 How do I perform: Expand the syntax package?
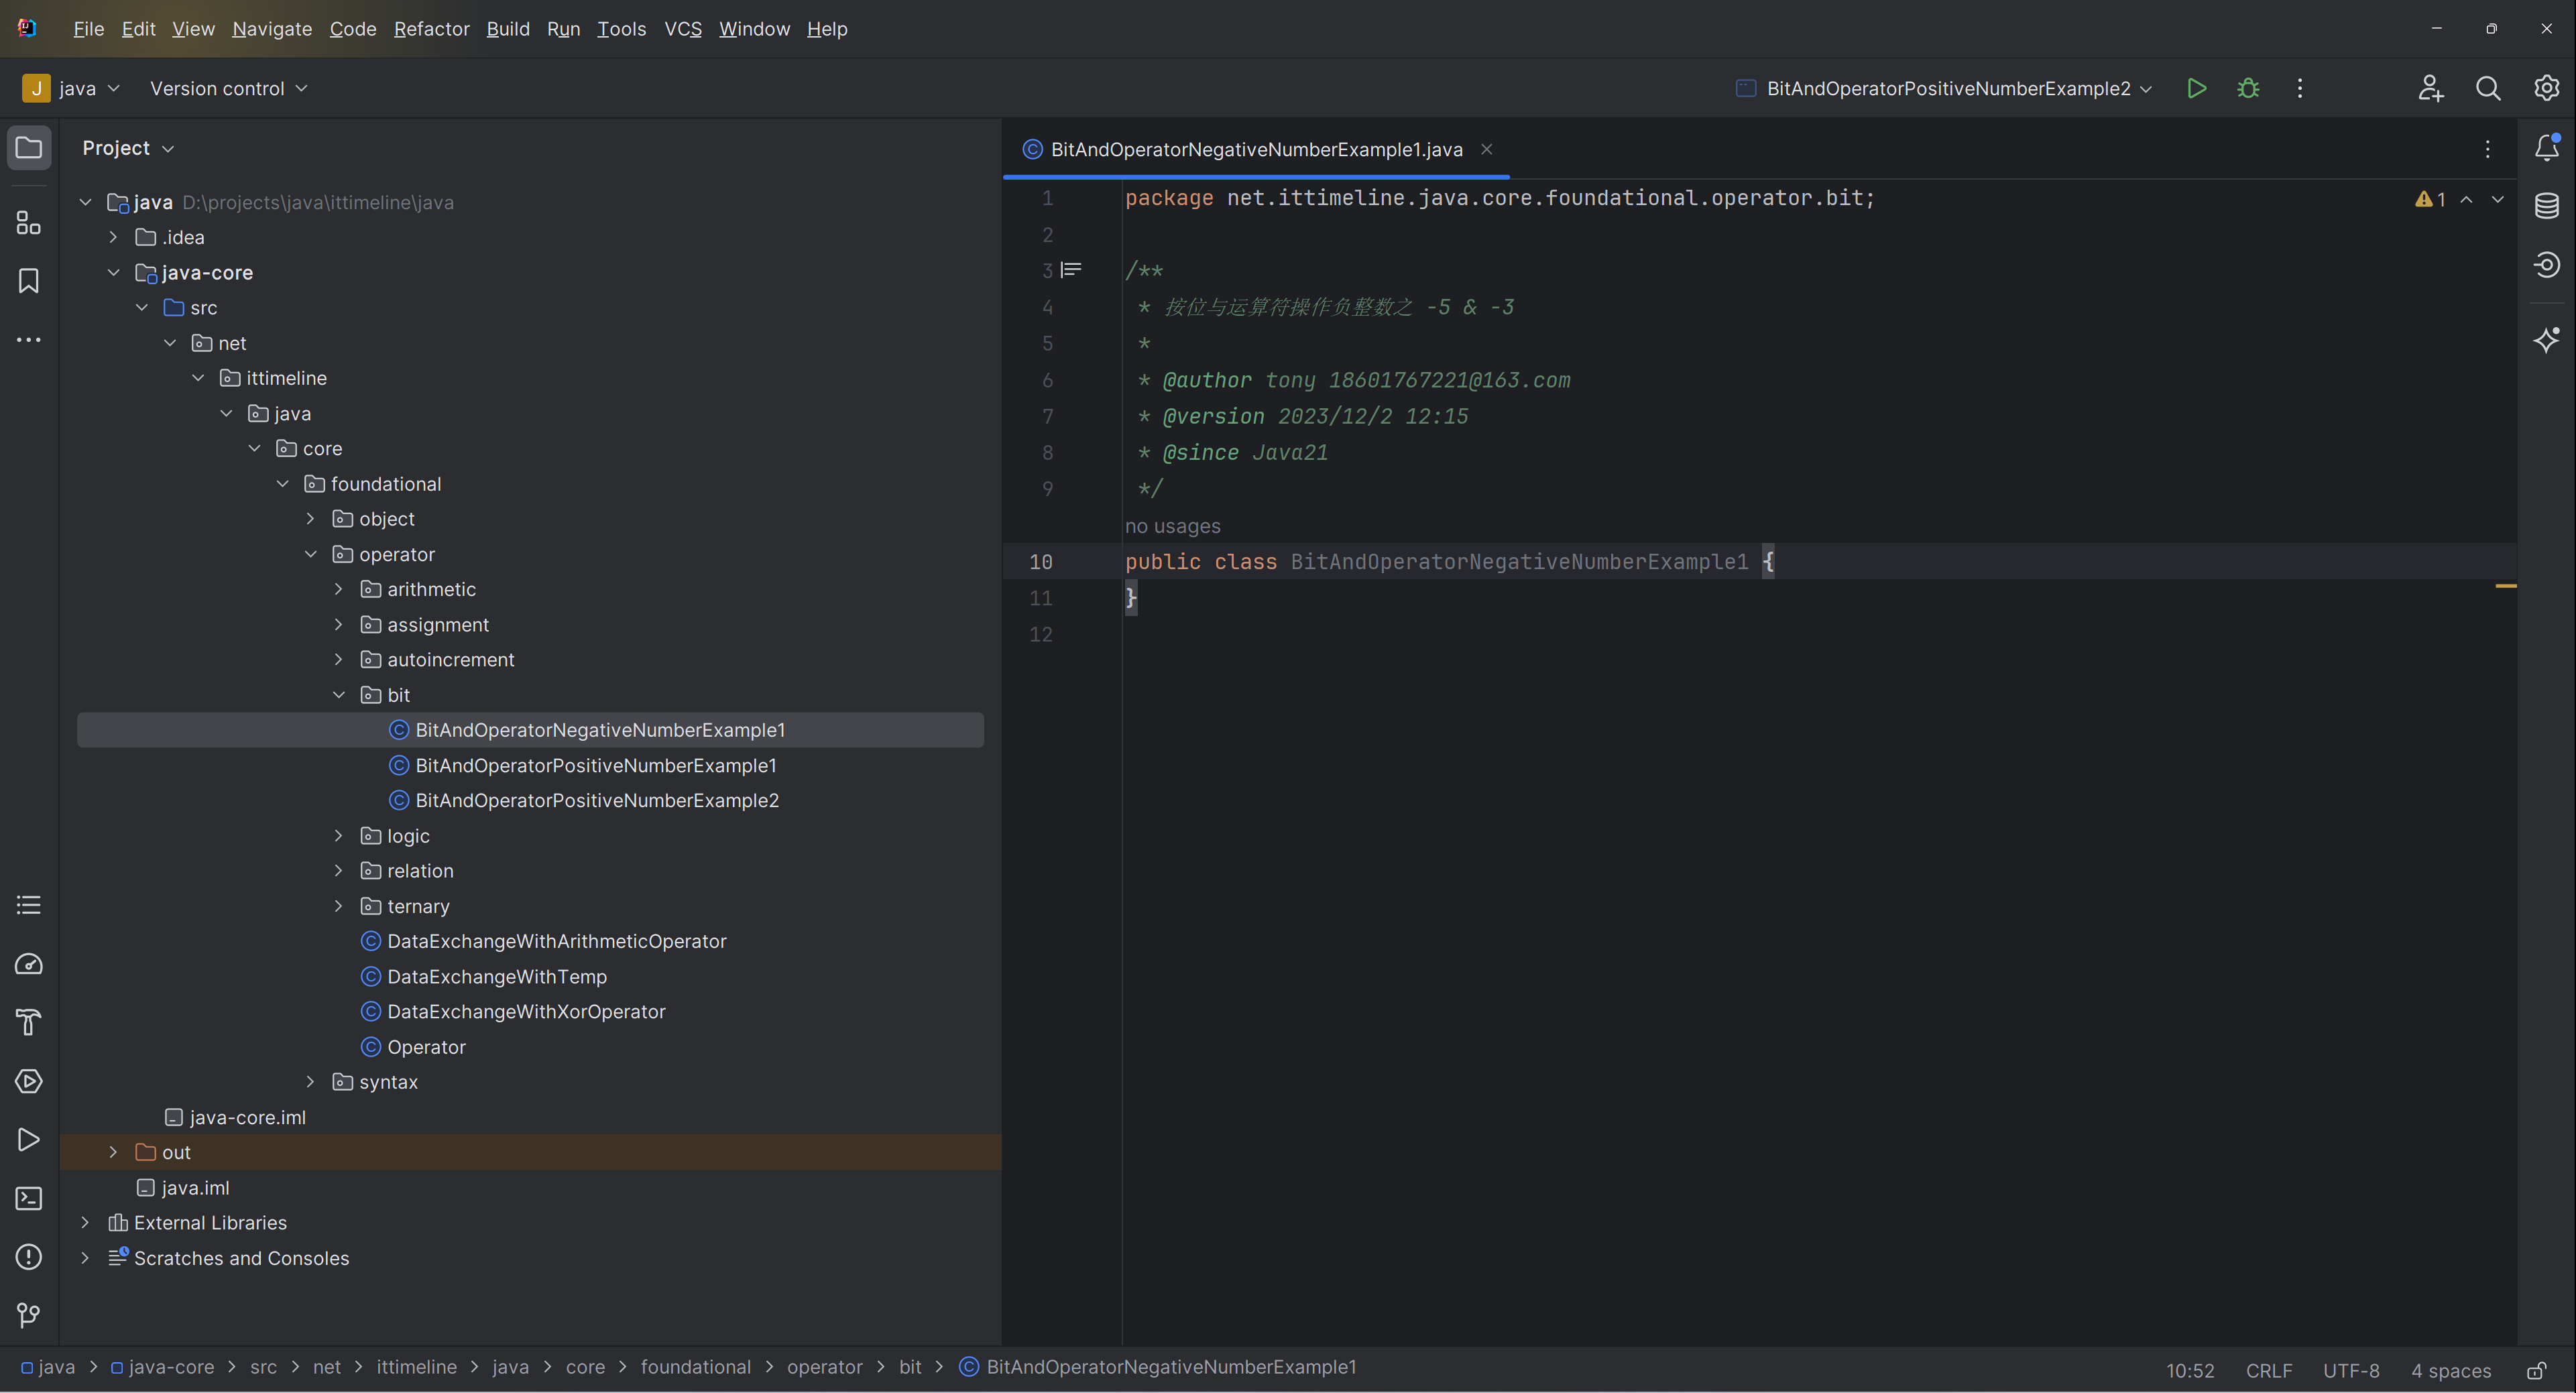(x=310, y=1082)
